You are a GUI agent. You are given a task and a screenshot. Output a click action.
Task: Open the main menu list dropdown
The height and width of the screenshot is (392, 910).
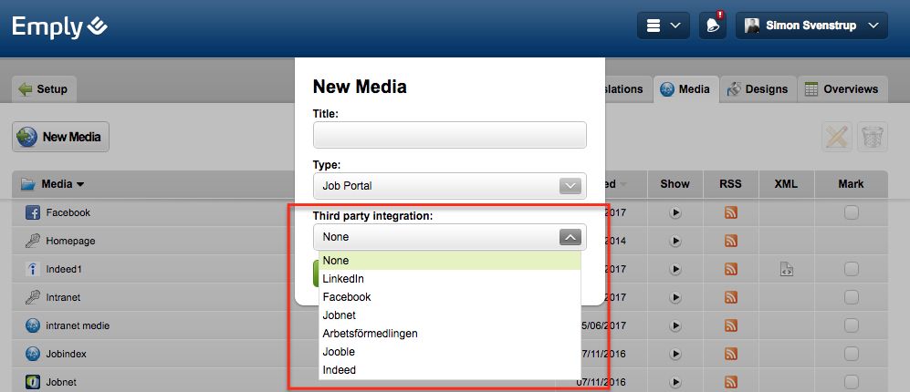[663, 26]
